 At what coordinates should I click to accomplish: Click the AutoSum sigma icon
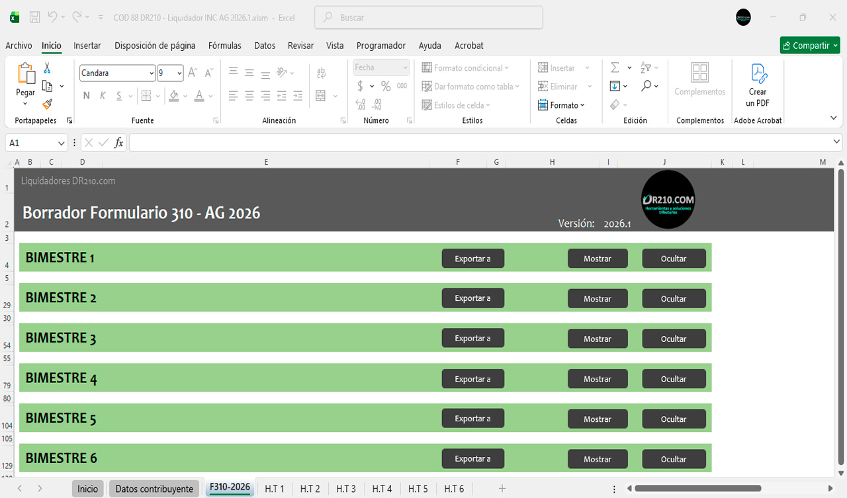coord(615,67)
